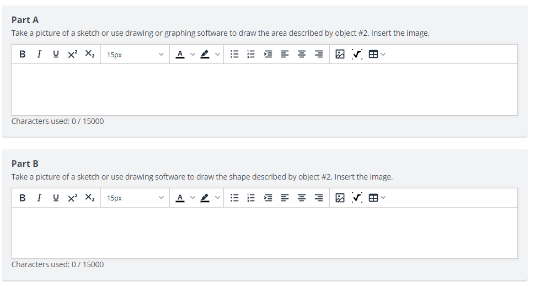Click highlight color marker in Part B

click(205, 198)
